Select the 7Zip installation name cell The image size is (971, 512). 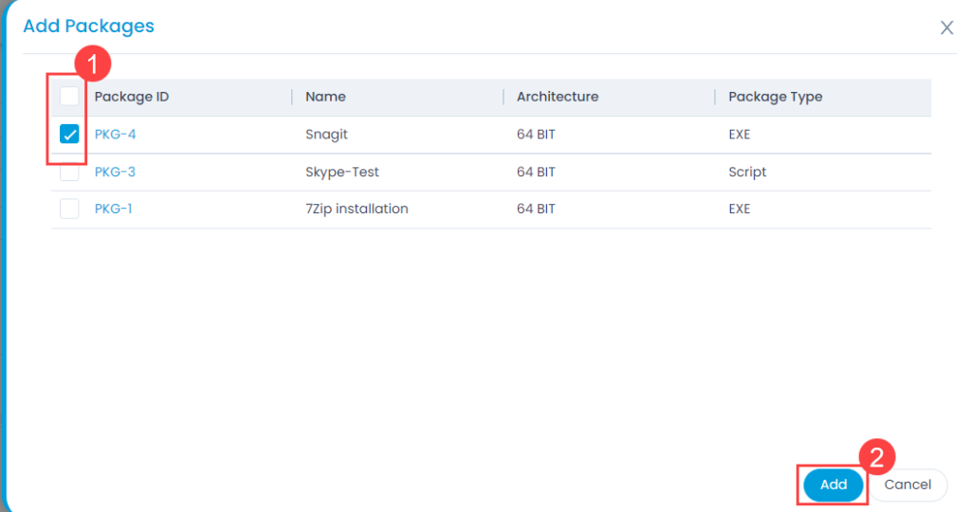pos(357,209)
